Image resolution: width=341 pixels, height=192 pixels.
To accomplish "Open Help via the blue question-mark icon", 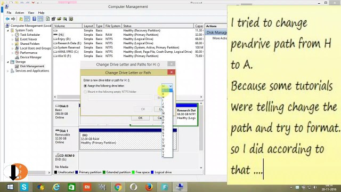I will (34, 19).
